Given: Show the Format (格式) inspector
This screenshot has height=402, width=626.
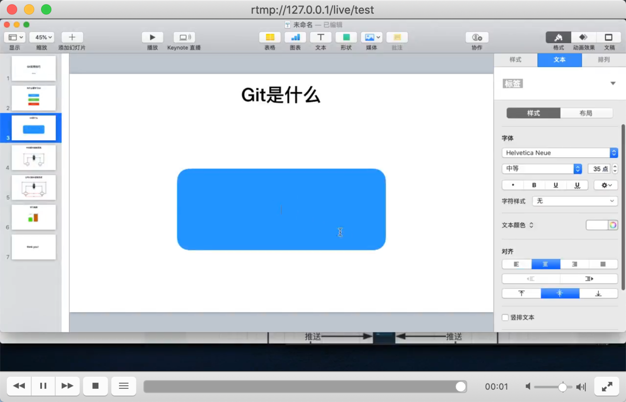Looking at the screenshot, I should 559,37.
